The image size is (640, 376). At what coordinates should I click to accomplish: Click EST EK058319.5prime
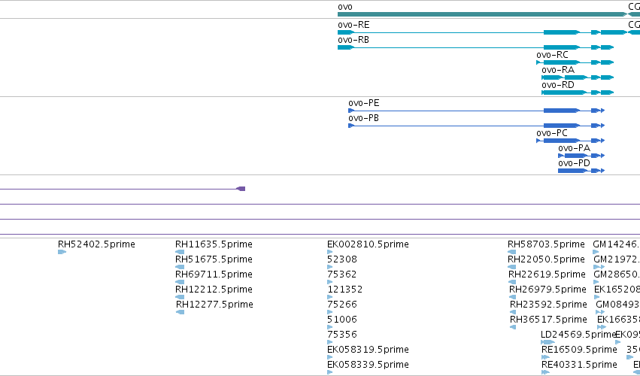[x=368, y=350]
